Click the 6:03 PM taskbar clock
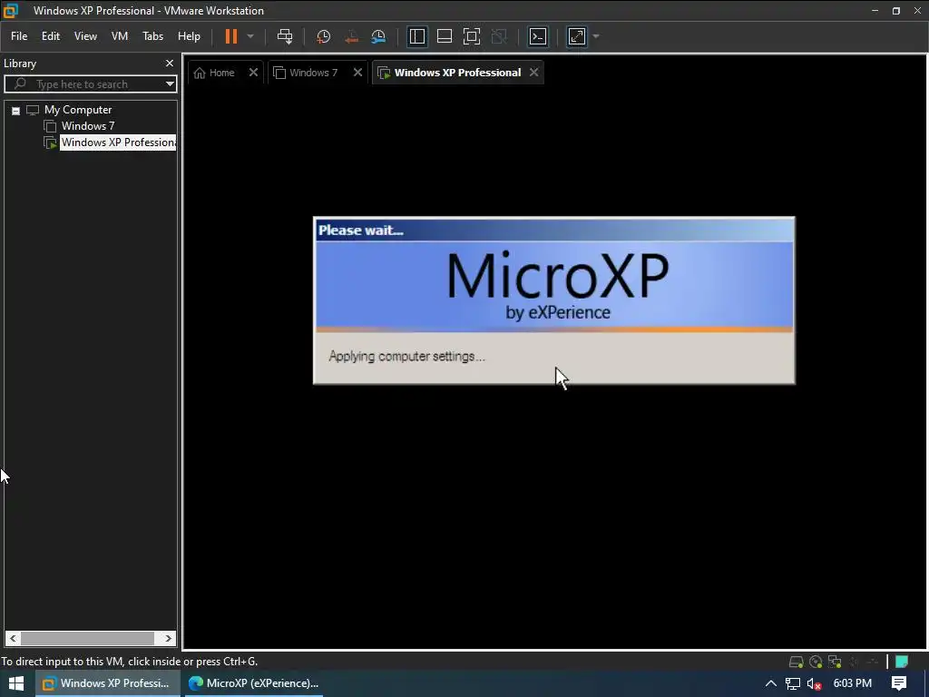Viewport: 929px width, 697px height. (853, 683)
